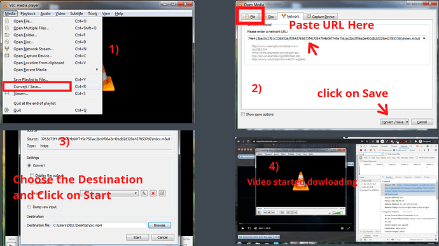Tick the Hide data URLs checkbox

point(386,154)
